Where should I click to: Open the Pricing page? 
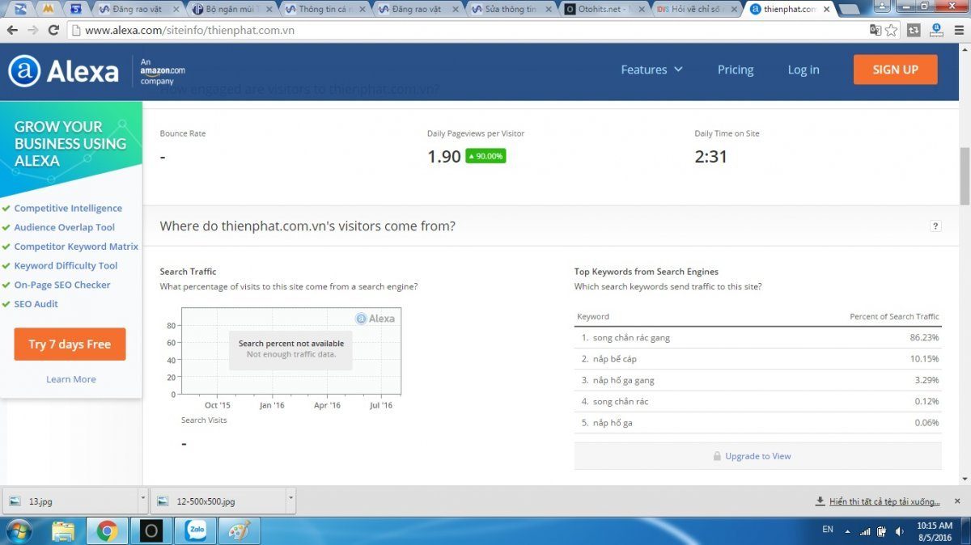[x=736, y=70]
